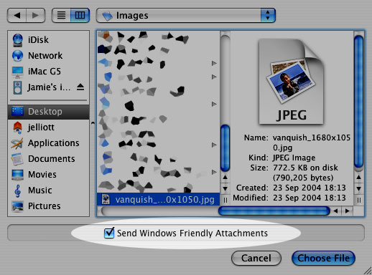Click the horizontal scrollbar thumb
372x275 pixels.
point(274,211)
